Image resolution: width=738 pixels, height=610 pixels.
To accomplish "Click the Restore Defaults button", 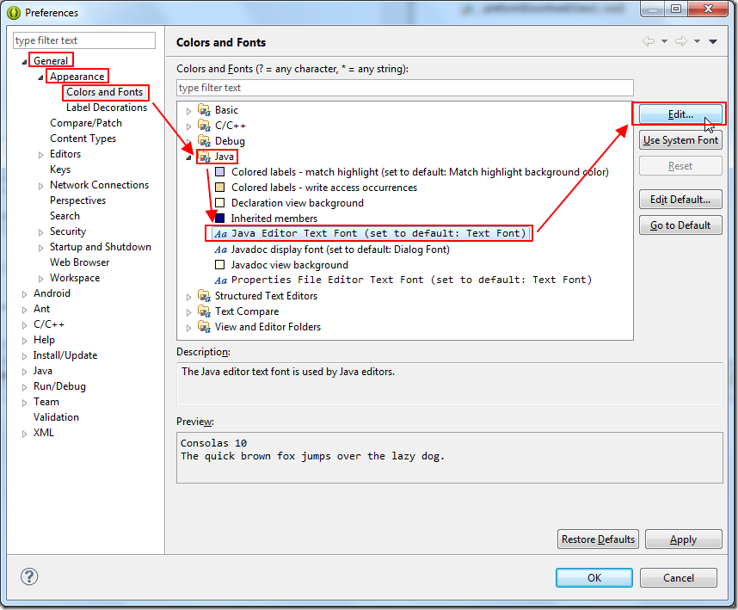I will [x=598, y=539].
